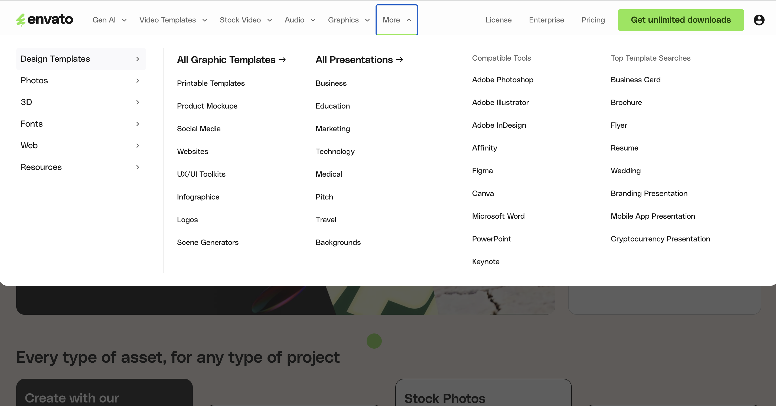Search Resume templates

tap(624, 148)
